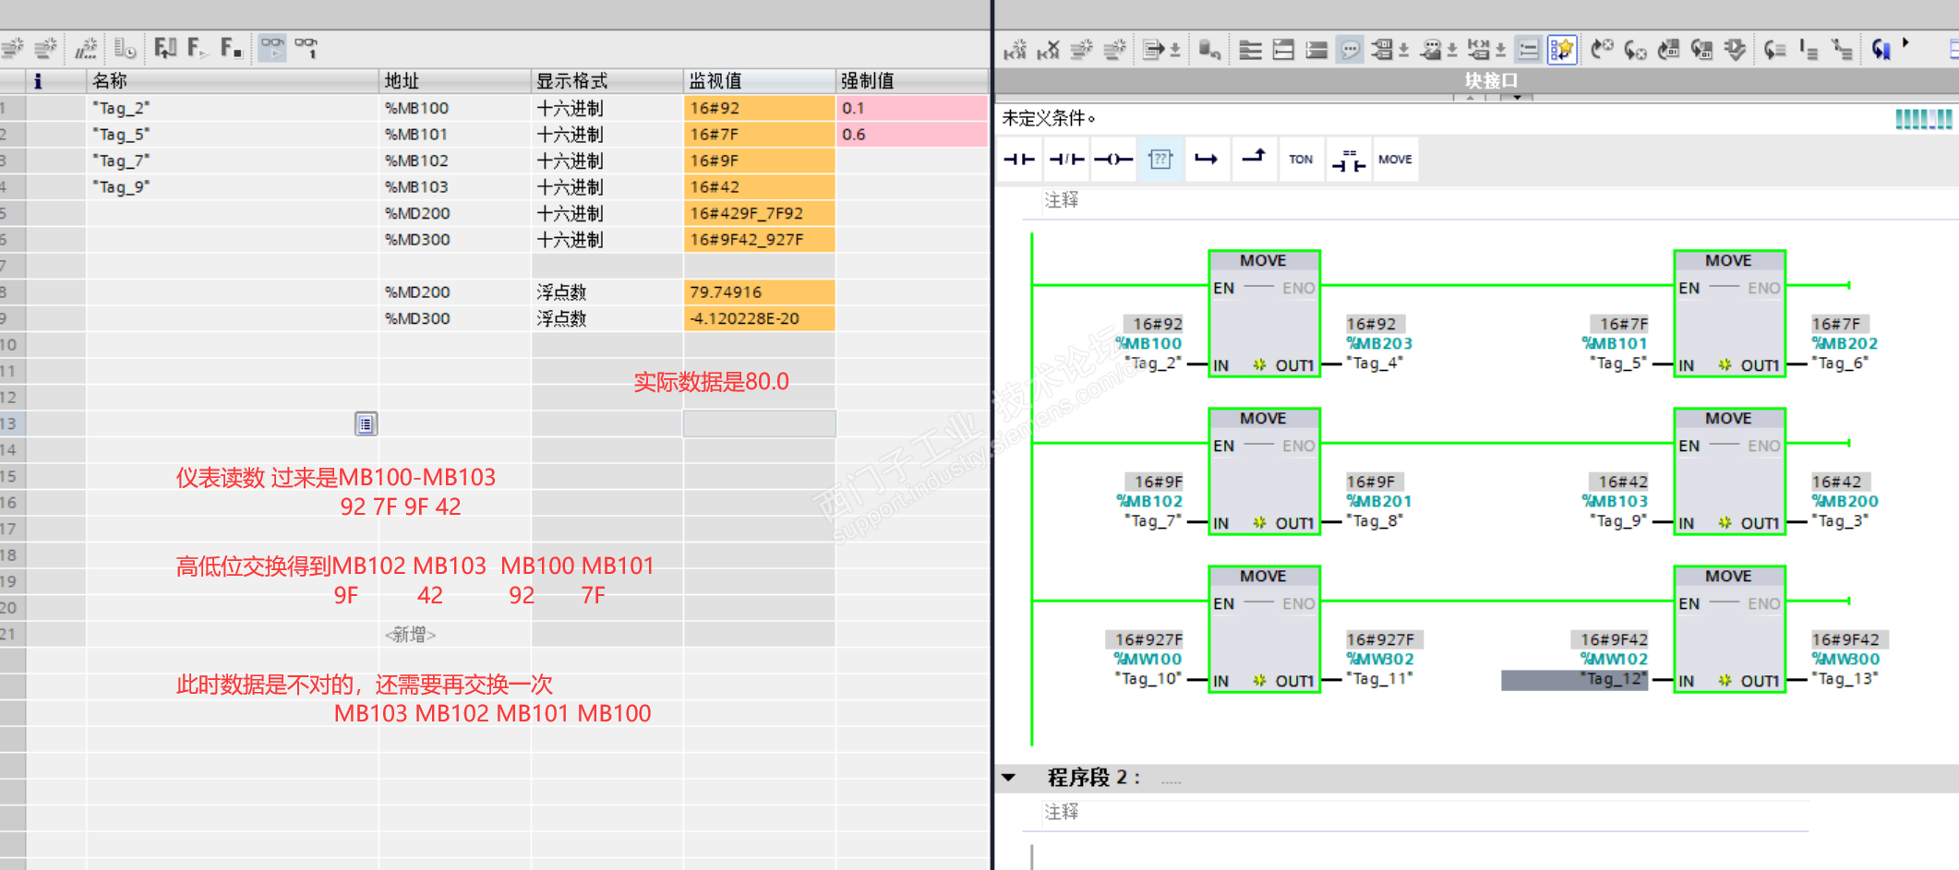Select monitor value 16#429F_7F92
1959x870 pixels.
tap(759, 213)
